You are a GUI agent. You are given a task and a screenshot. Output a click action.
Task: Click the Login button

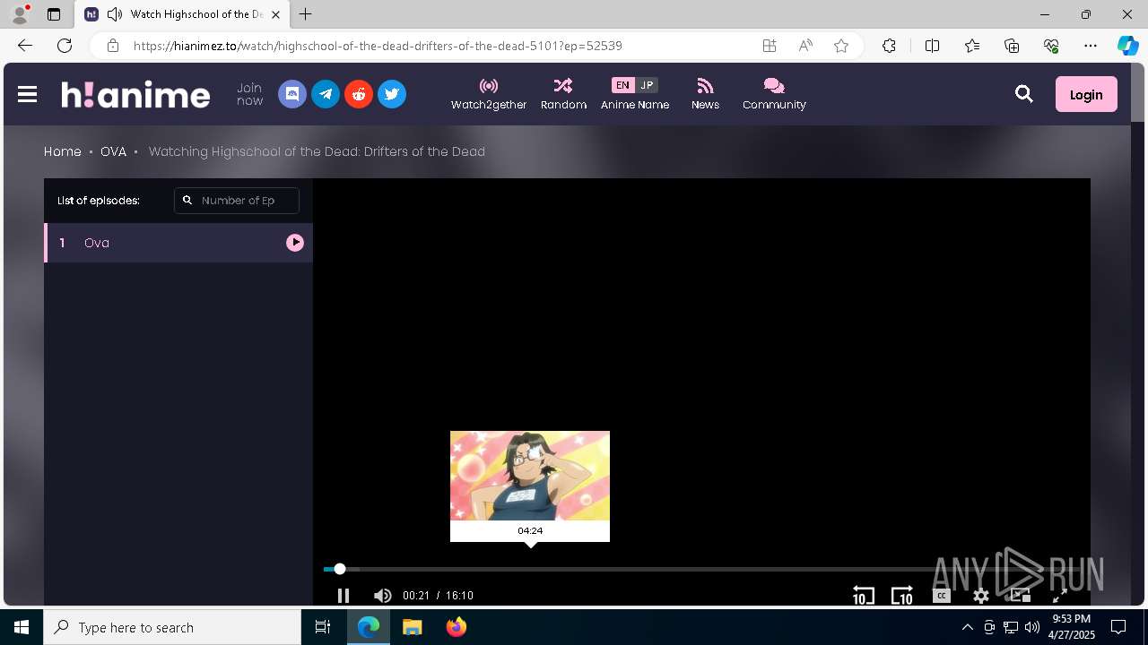[x=1086, y=94]
